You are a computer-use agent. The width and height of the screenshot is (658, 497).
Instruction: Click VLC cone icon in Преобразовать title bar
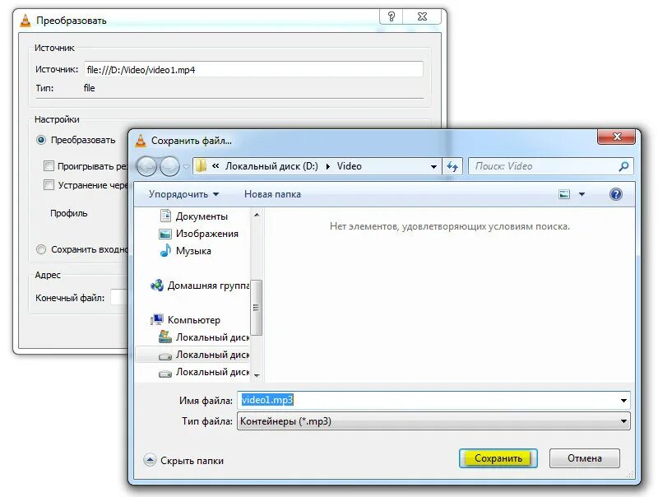(25, 20)
